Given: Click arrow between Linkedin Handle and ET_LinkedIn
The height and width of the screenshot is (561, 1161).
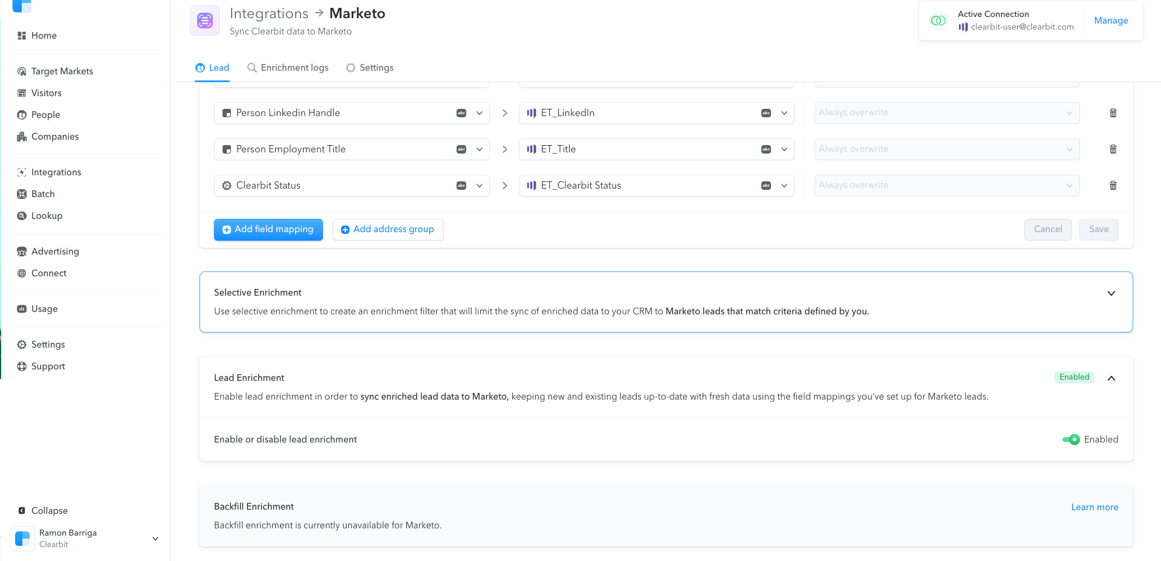Looking at the screenshot, I should pos(505,113).
